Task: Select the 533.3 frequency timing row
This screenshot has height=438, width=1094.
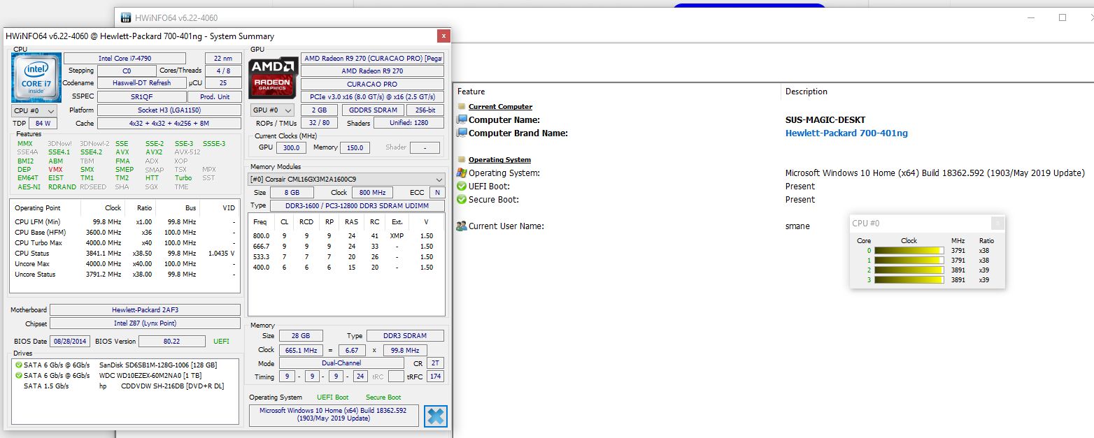Action: 346,257
